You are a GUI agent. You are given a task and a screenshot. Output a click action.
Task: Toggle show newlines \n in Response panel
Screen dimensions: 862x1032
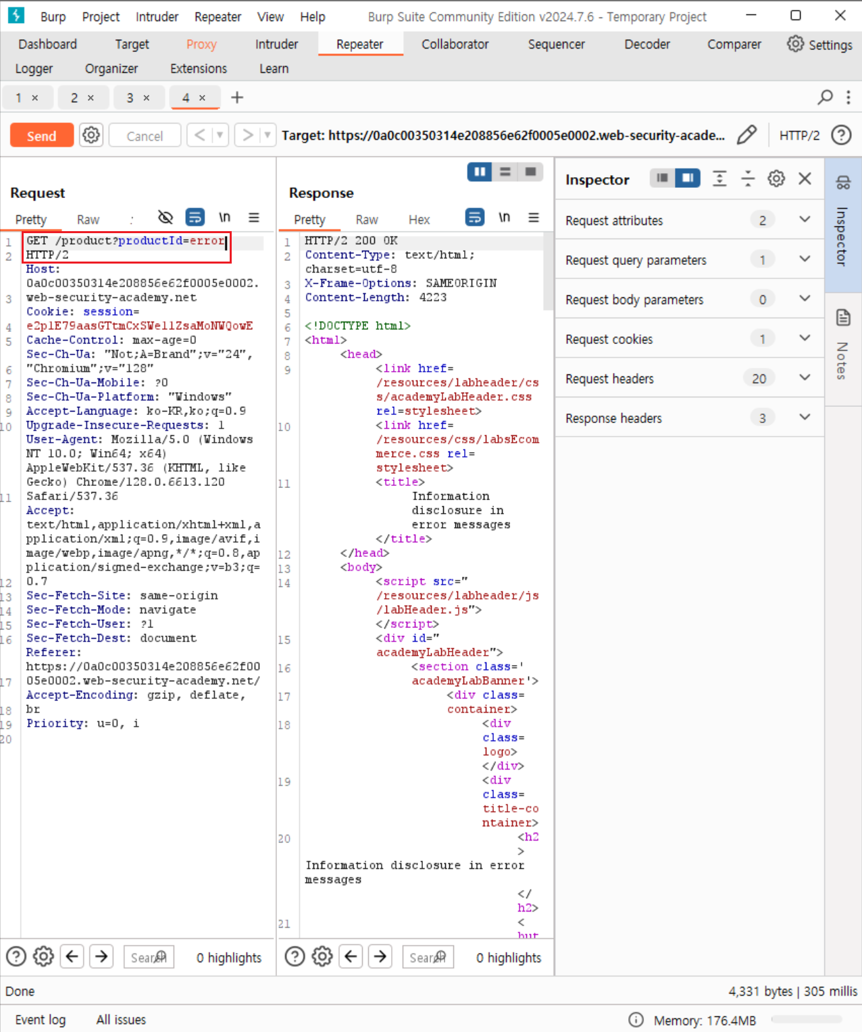coord(504,217)
